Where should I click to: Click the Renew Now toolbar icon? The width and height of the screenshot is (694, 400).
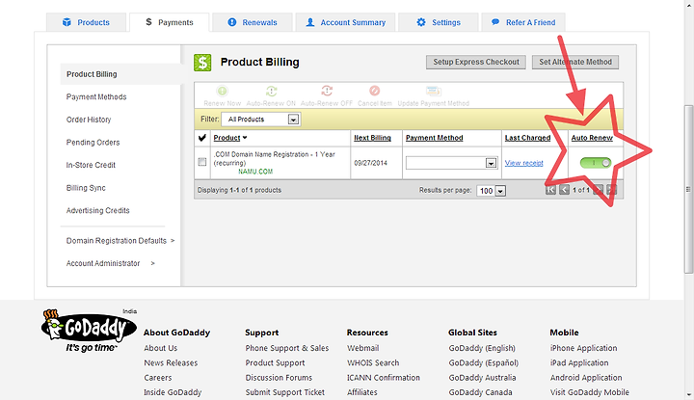(x=223, y=92)
